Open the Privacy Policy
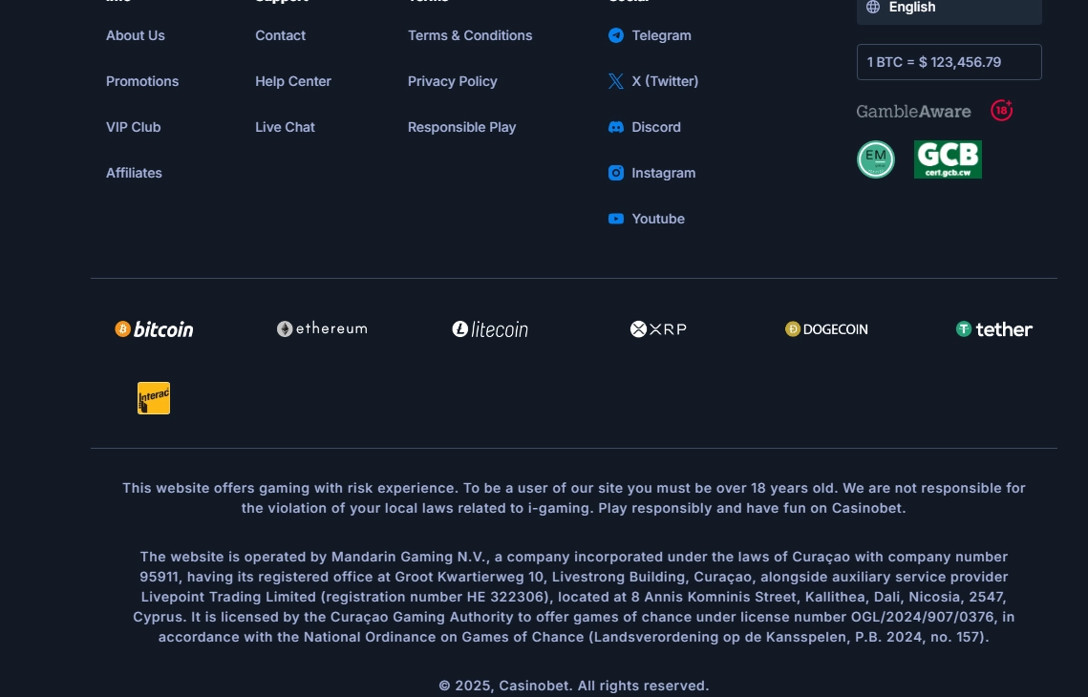 tap(453, 81)
